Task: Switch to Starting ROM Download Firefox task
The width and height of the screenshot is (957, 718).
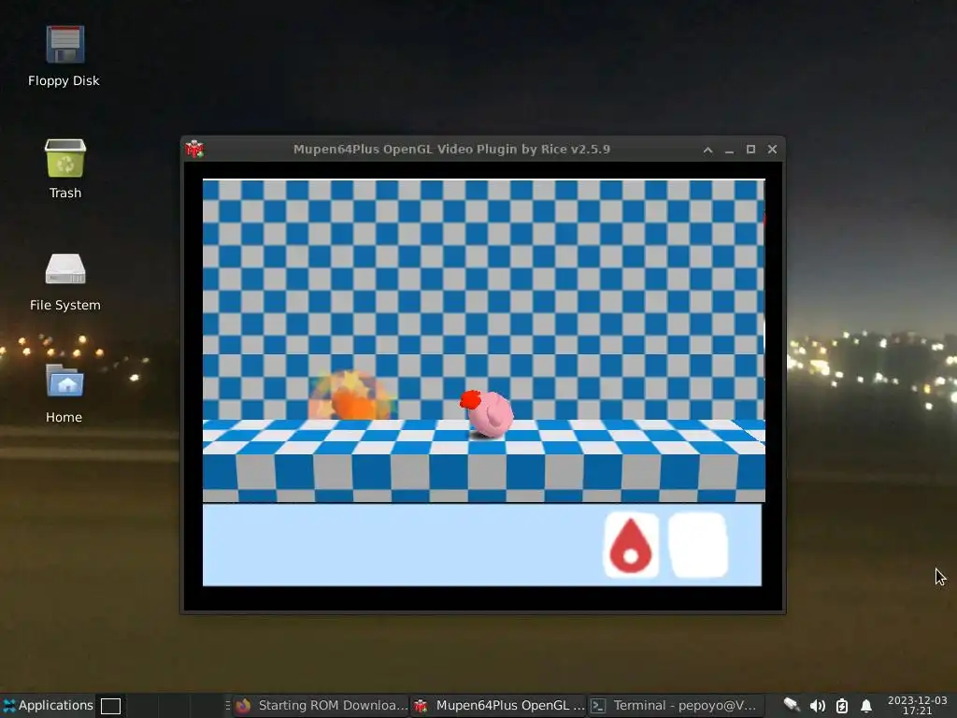Action: pos(321,706)
